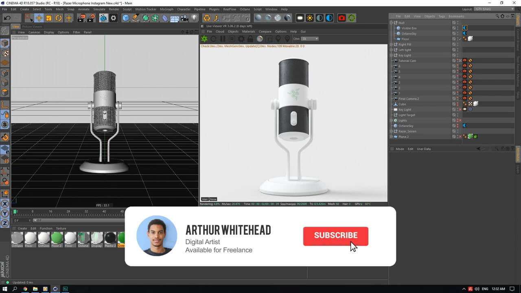The width and height of the screenshot is (521, 293).
Task: Click the Light object bulb icon
Action: [x=195, y=18]
